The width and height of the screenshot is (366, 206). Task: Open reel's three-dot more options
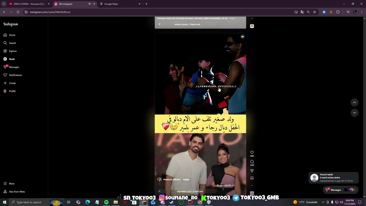tap(252, 185)
